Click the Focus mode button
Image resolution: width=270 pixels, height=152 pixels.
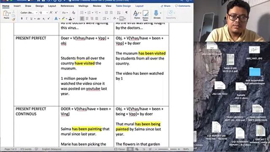pyautogui.click(x=119, y=149)
